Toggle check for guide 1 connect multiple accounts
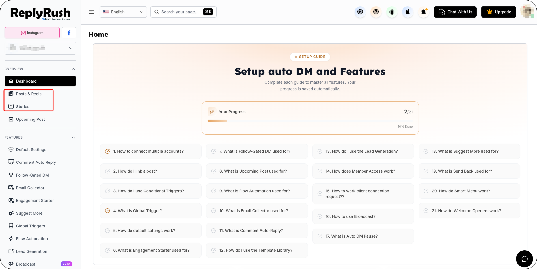 107,151
